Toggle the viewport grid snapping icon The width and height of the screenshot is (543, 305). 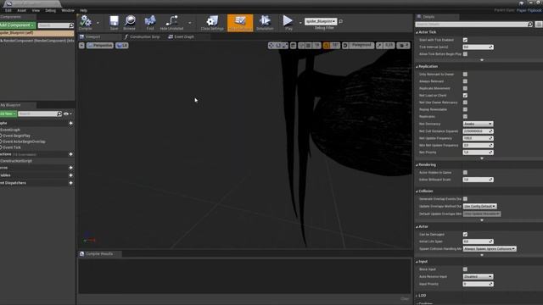(x=308, y=45)
